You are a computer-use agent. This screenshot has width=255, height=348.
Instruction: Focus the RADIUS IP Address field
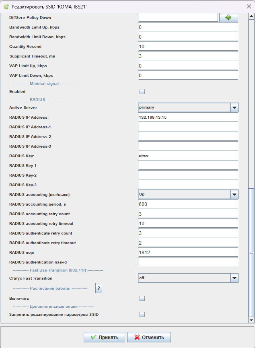[188, 117]
